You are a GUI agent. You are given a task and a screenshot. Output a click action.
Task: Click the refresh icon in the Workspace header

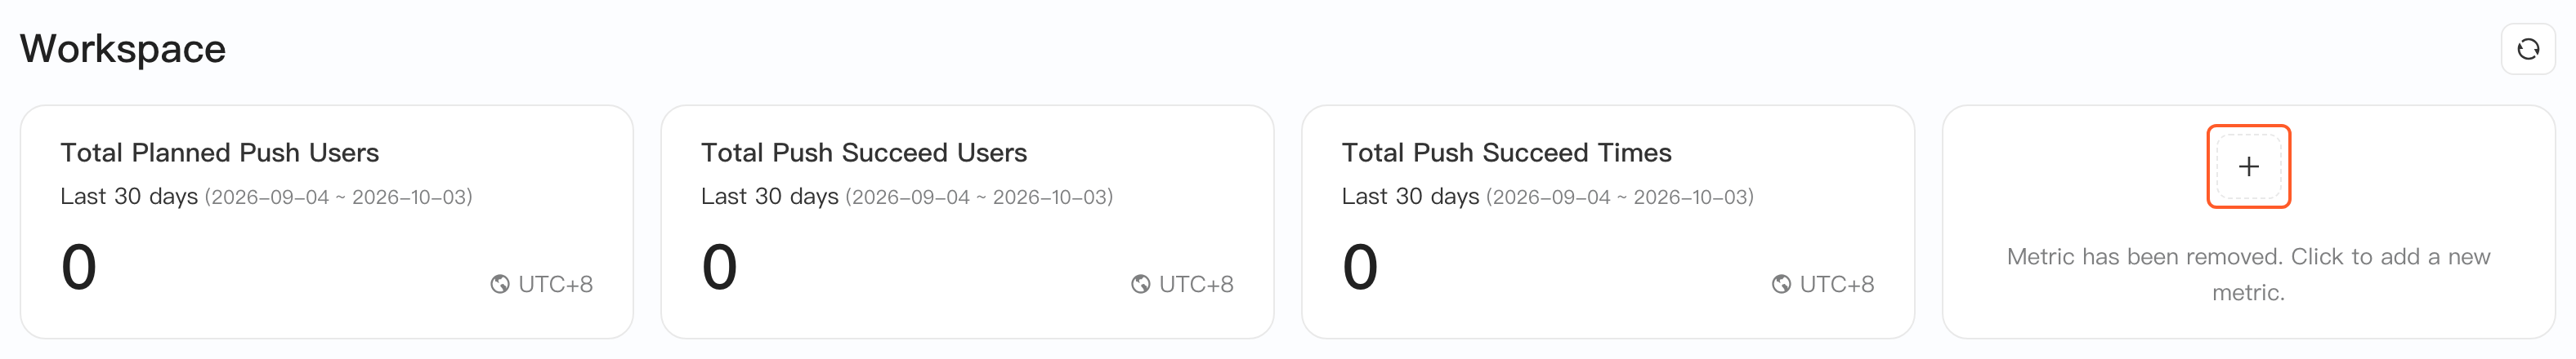coord(2528,49)
